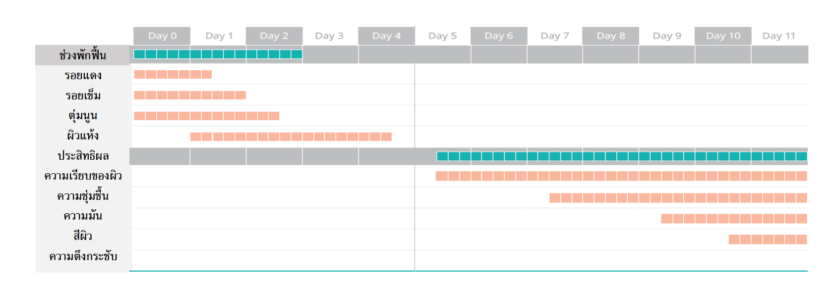Click the short สีผิว task bar
The width and height of the screenshot is (836, 281).
[x=767, y=239]
